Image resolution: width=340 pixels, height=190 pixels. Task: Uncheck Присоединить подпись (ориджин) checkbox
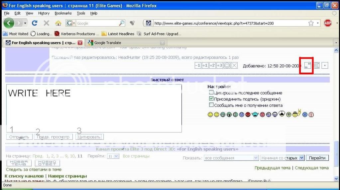click(x=211, y=99)
